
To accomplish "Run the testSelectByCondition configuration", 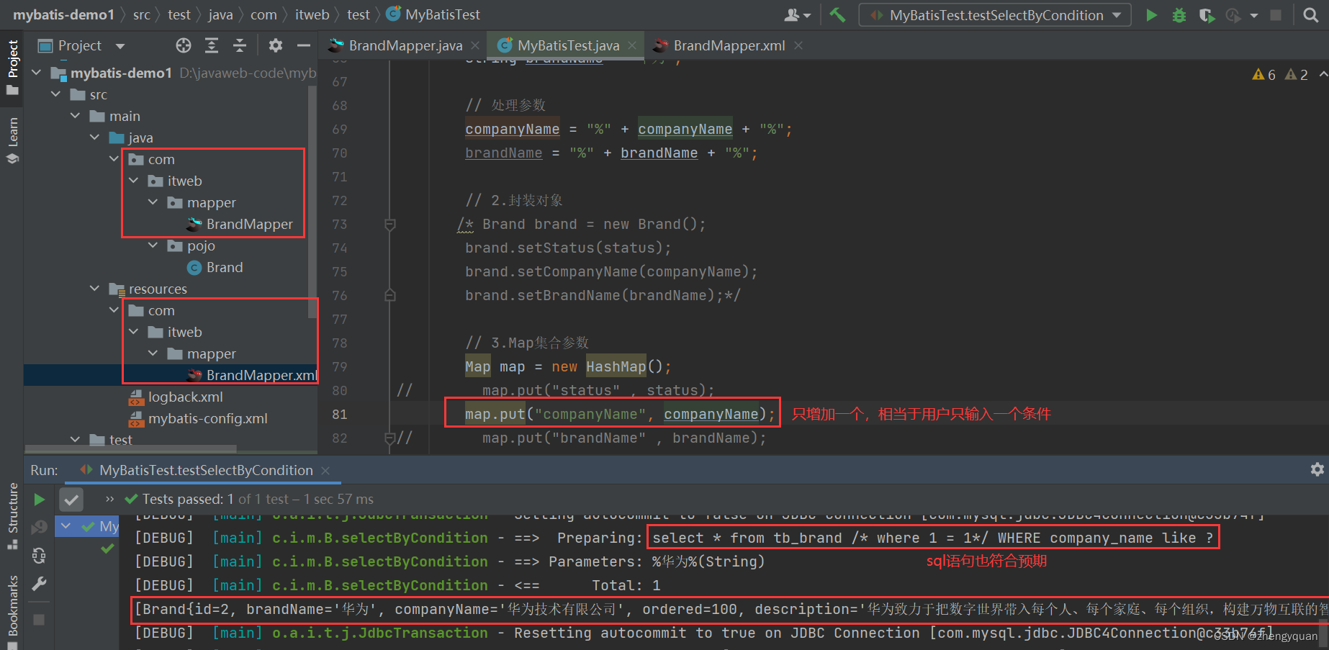I will (x=1152, y=15).
